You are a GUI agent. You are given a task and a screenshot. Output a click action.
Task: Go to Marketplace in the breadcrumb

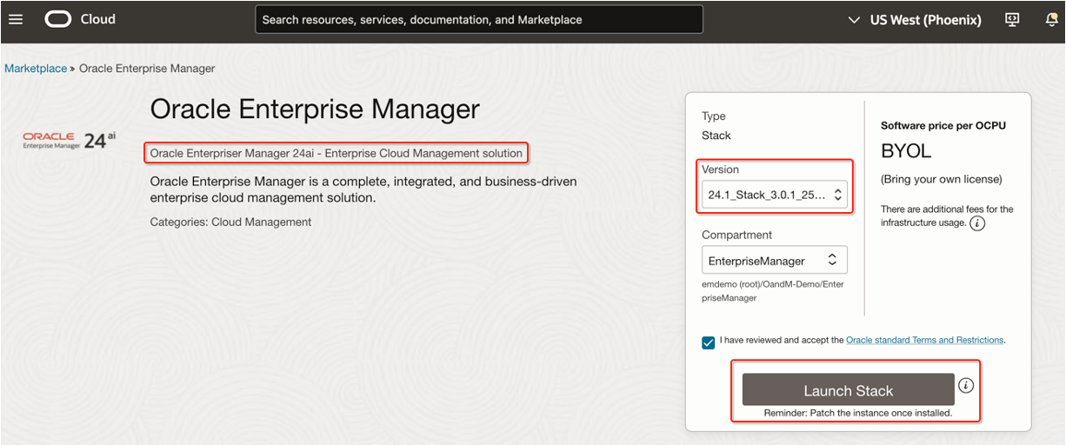[36, 68]
